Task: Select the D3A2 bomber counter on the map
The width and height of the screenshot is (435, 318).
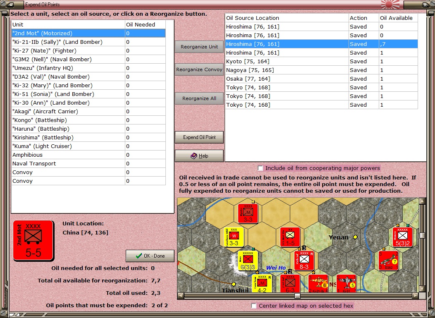Action: click(388, 261)
